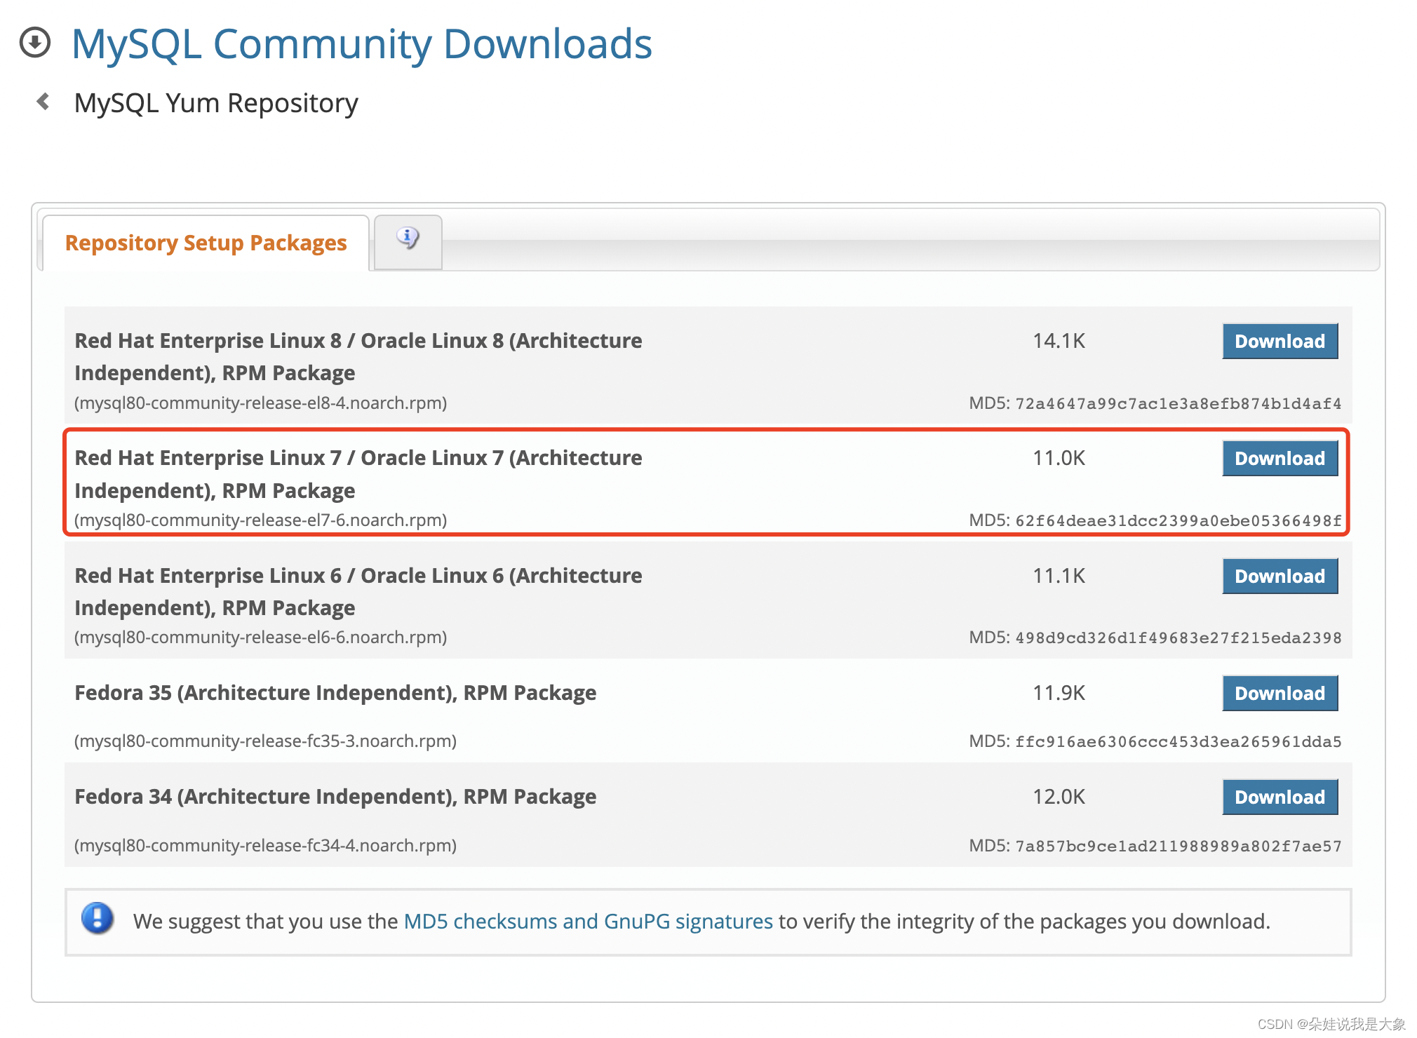Click the MySQL Community Downloads heading

coord(362,43)
